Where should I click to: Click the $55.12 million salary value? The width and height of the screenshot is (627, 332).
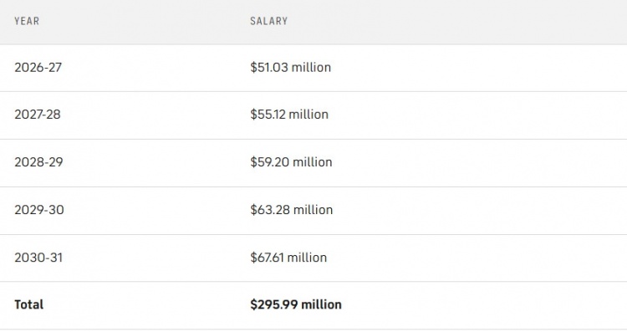pos(289,115)
